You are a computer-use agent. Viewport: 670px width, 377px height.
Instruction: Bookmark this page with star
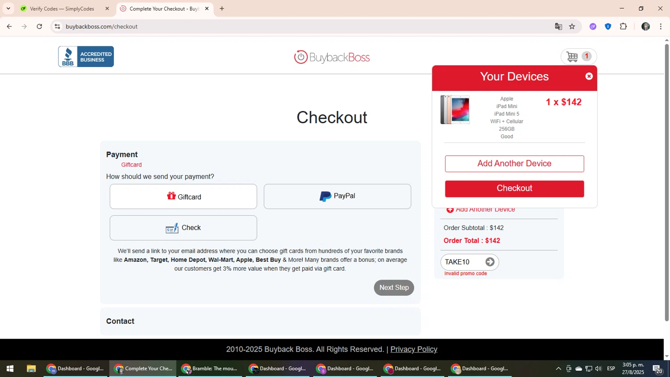(572, 26)
